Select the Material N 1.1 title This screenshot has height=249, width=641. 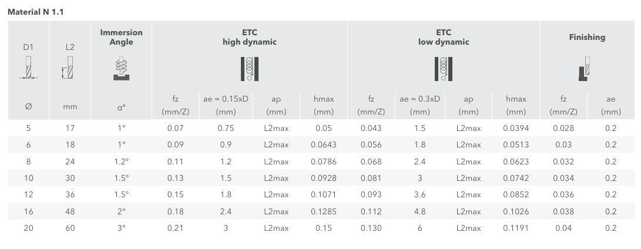coord(36,12)
